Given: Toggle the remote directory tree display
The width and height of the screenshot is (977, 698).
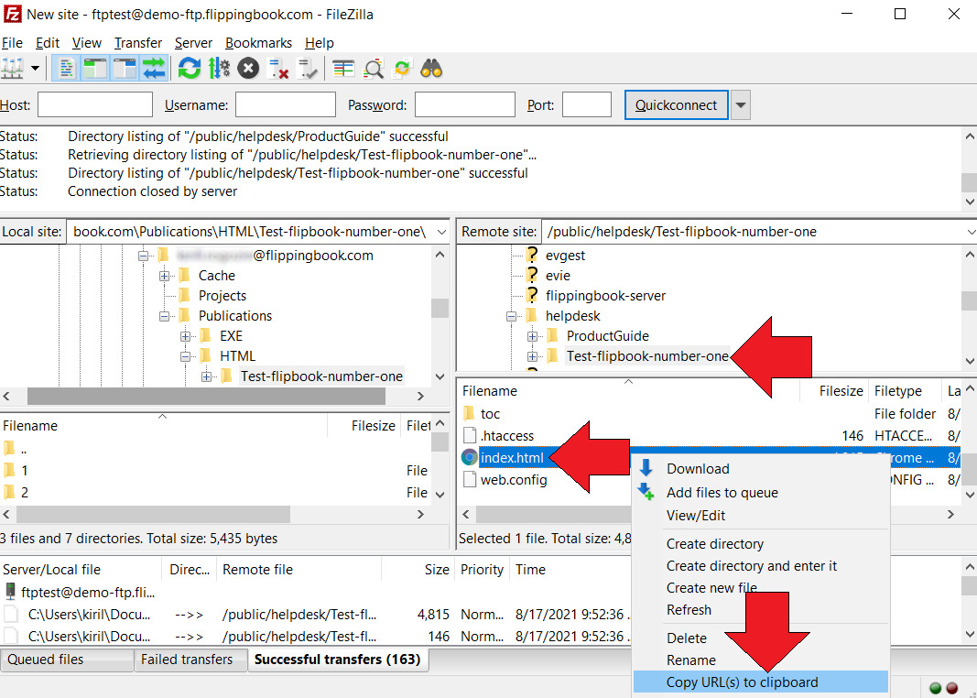Looking at the screenshot, I should pyautogui.click(x=124, y=69).
